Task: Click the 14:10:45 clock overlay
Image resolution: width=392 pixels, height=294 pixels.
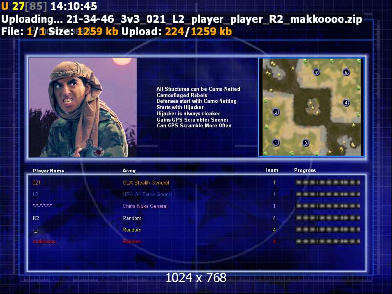Action: 74,6
